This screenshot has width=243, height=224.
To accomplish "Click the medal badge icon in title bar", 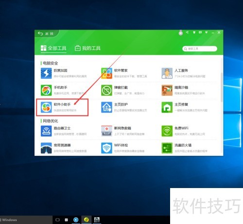I will pyautogui.click(x=181, y=33).
